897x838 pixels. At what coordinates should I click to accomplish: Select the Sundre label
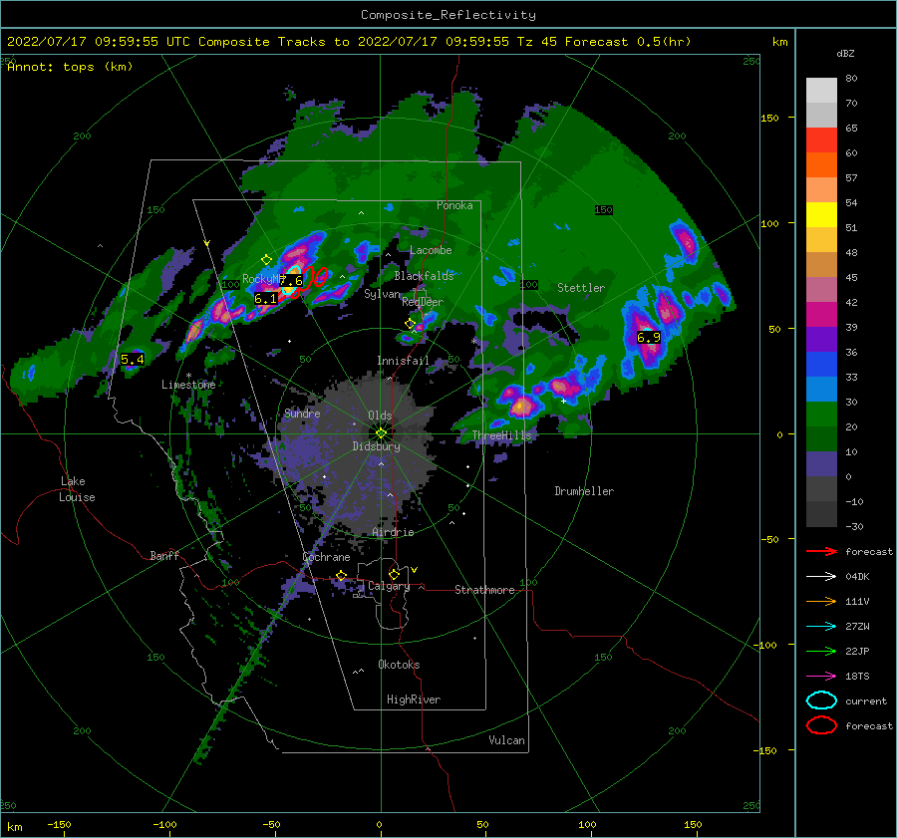click(x=302, y=413)
